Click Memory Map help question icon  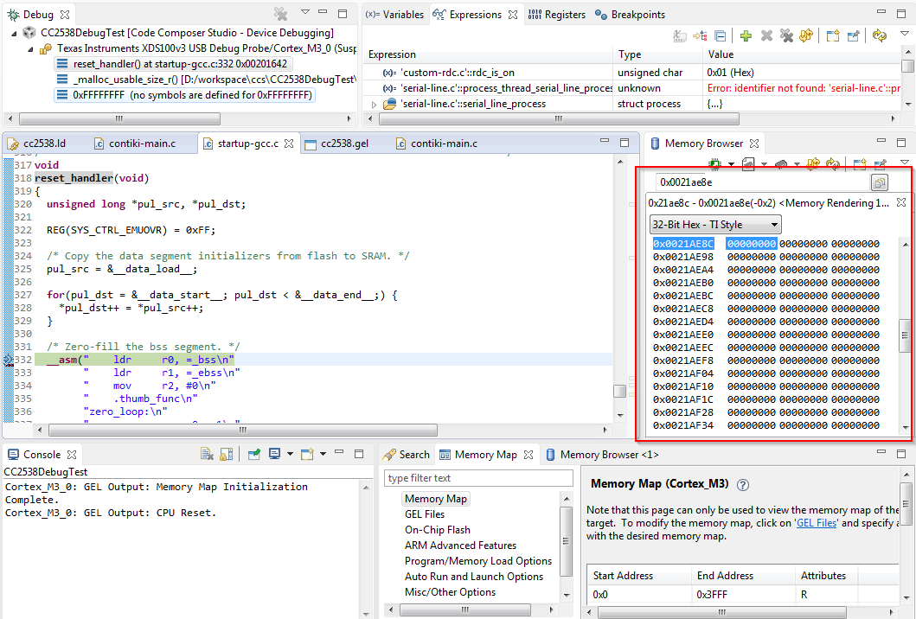pyautogui.click(x=742, y=485)
